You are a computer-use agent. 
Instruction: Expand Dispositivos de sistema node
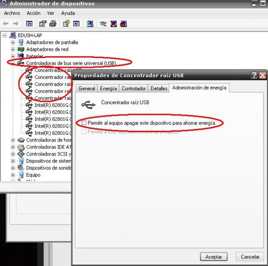click(x=13, y=161)
